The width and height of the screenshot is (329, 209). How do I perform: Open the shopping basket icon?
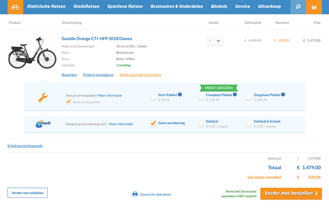(x=314, y=7)
